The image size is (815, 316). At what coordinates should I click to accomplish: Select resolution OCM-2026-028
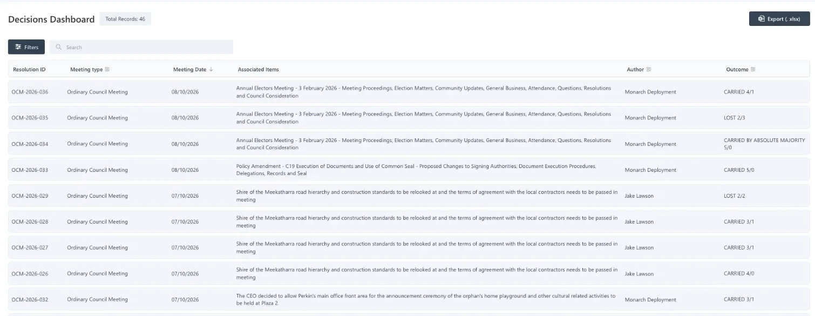[30, 221]
